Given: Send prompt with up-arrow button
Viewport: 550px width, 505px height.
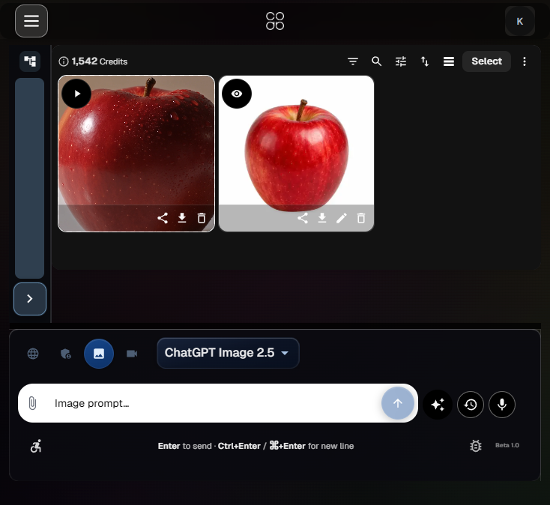Looking at the screenshot, I should (x=398, y=403).
